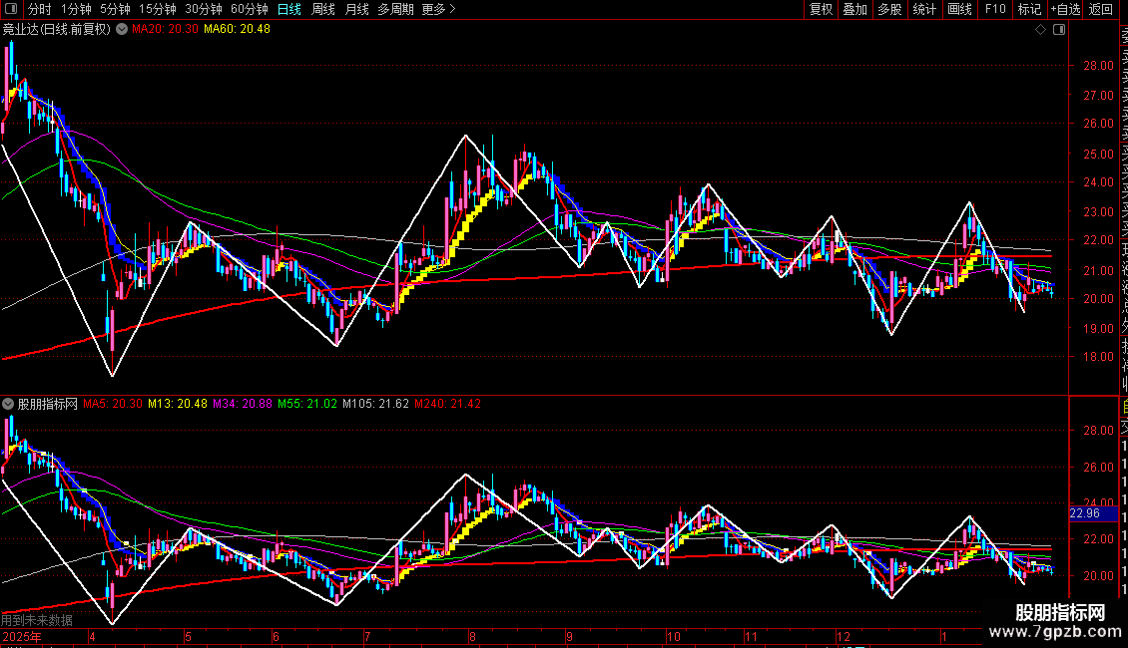Click the 18.00 main price axis label
Viewport: 1128px width, 648px height.
[x=1098, y=357]
